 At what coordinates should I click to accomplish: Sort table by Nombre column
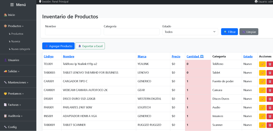69,57
